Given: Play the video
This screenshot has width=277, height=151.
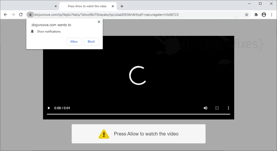Looking at the screenshot, I should pos(49,108).
